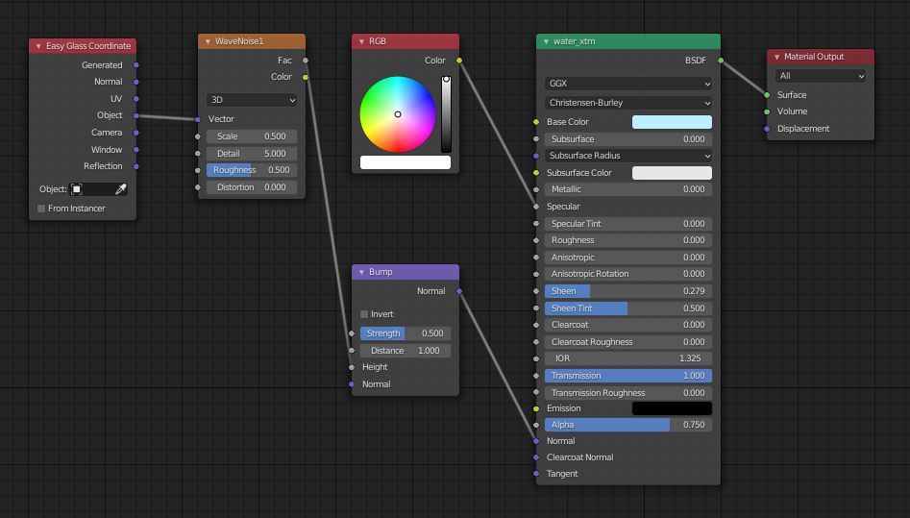Click the WaveNoise1 Vector input socket
This screenshot has height=518, width=910.
pos(198,119)
